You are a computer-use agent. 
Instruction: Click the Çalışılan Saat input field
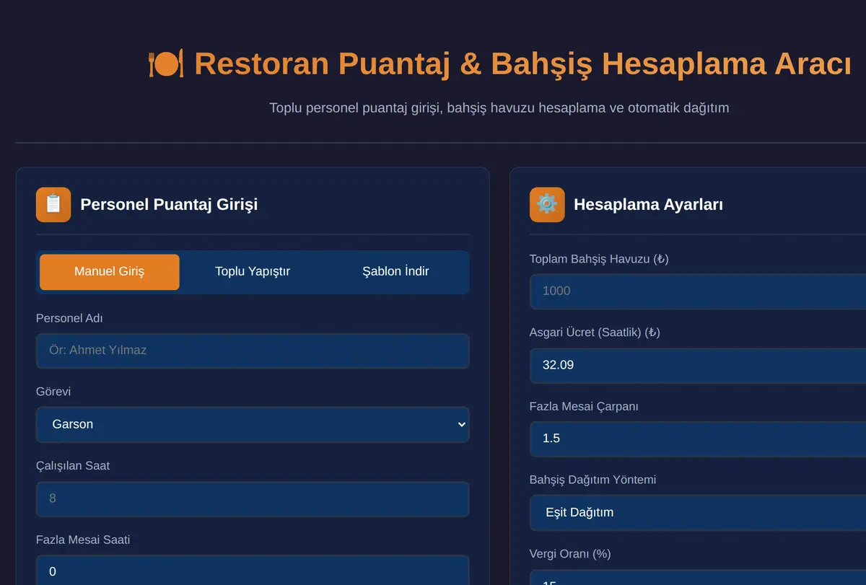click(x=253, y=498)
